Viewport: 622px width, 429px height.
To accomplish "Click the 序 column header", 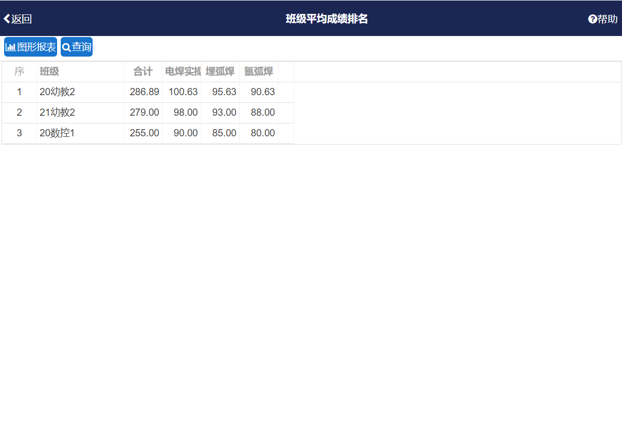I will 20,71.
